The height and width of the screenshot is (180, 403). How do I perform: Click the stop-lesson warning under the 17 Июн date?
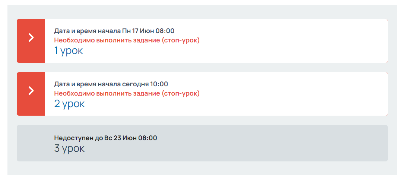click(x=127, y=40)
